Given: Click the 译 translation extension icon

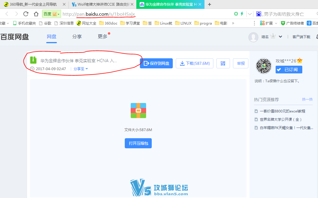Looking at the screenshot, I should (x=309, y=23).
